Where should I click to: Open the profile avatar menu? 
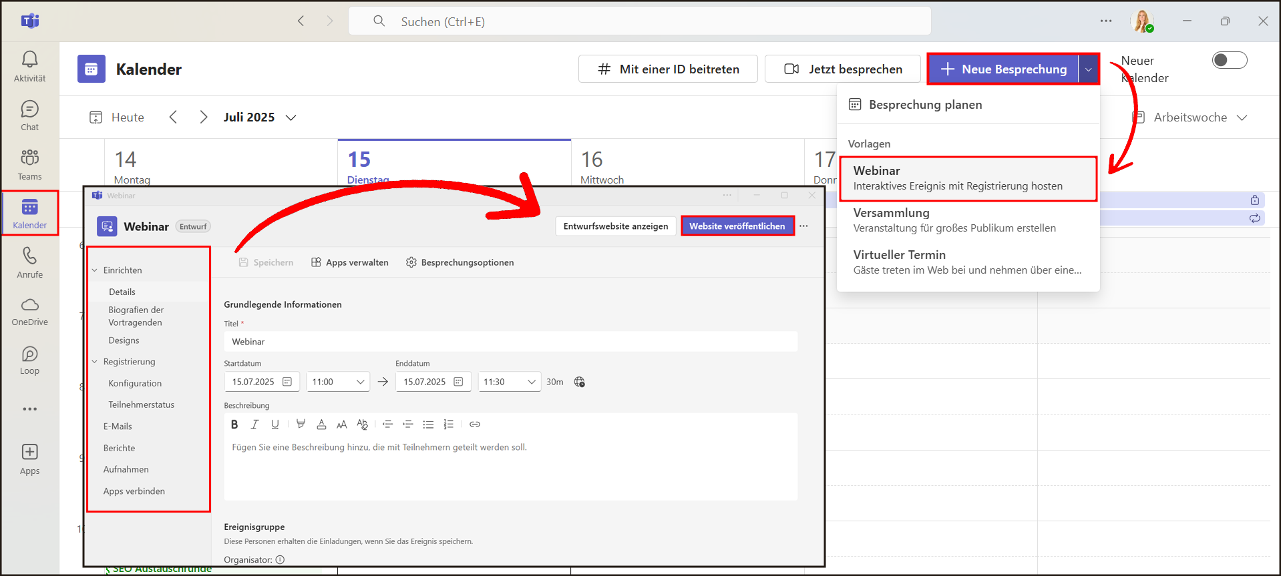pos(1143,21)
